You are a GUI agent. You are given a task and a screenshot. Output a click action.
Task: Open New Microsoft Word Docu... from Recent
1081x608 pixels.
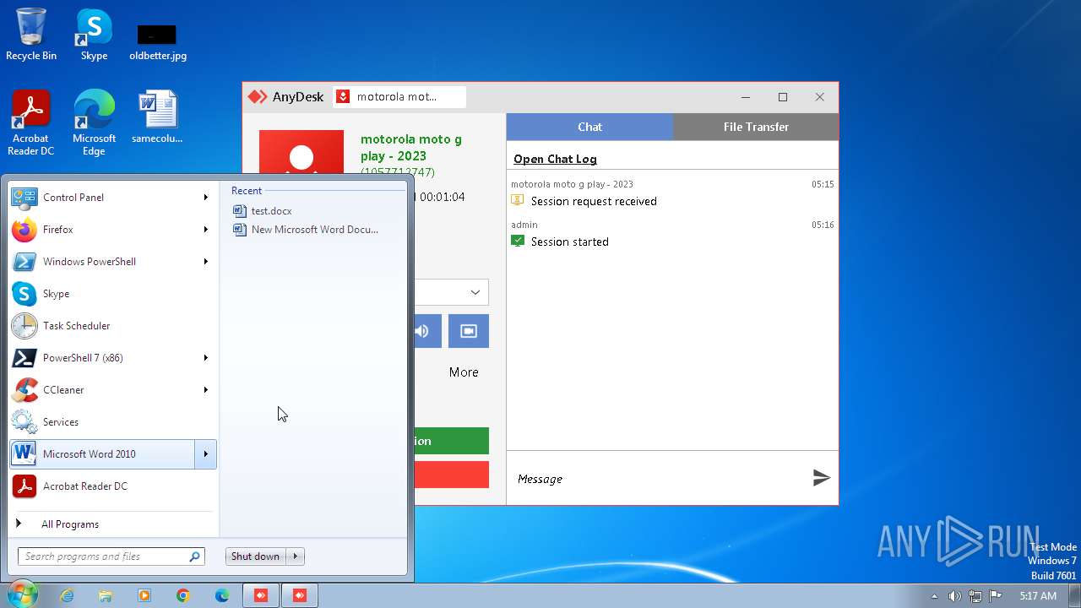click(x=306, y=230)
